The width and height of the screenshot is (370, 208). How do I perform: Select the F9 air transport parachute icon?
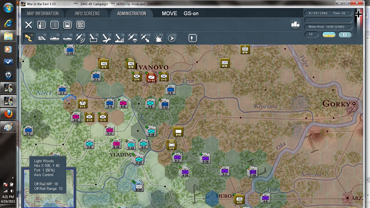click(x=132, y=38)
